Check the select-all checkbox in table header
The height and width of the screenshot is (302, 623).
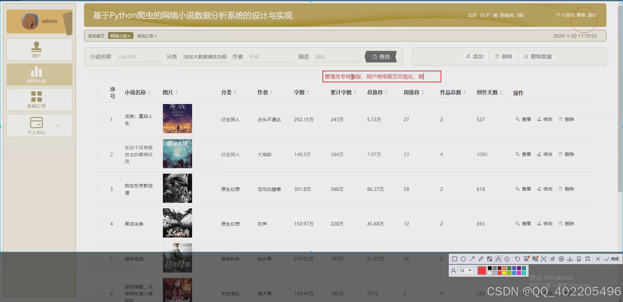[97, 93]
